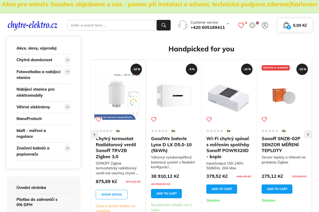Open the user account icon
Viewport: 319px width, 212px height.
(x=265, y=25)
